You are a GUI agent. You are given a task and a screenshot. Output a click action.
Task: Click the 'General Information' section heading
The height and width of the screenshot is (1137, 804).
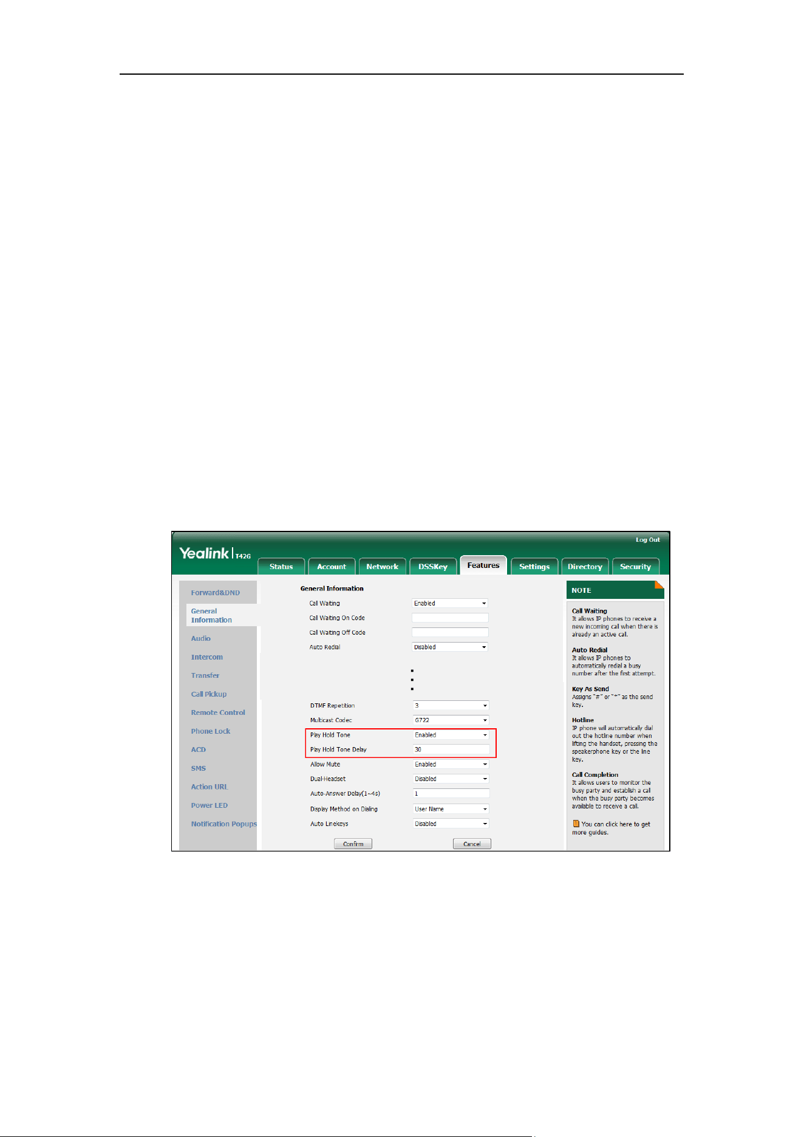tap(332, 589)
